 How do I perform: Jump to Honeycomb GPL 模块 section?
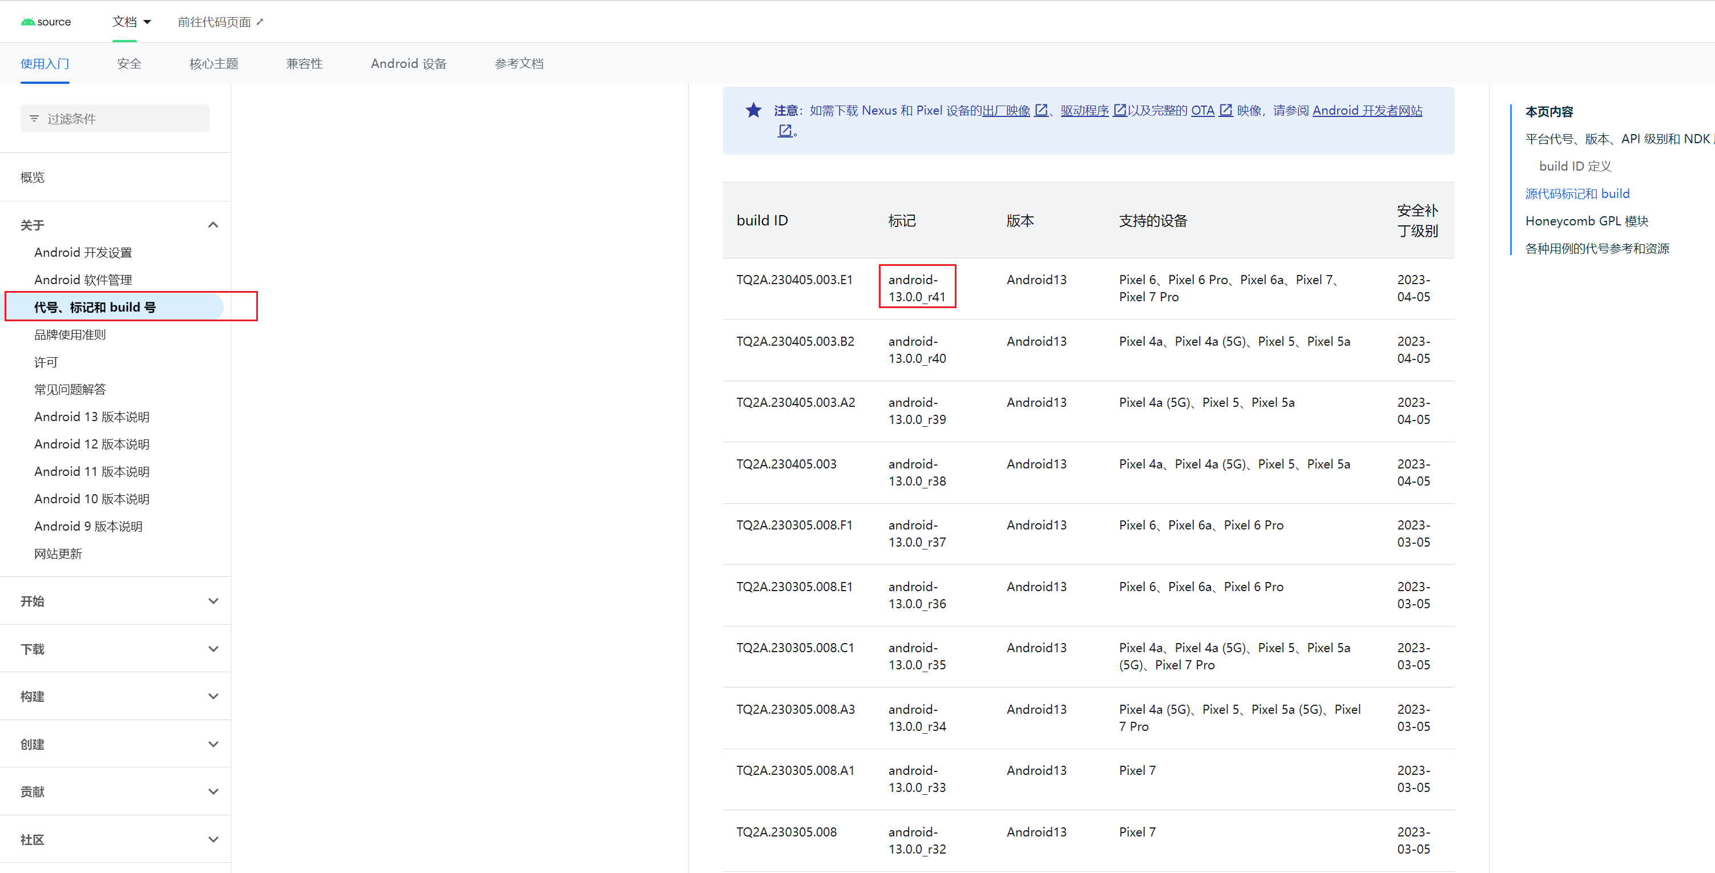click(x=1587, y=221)
